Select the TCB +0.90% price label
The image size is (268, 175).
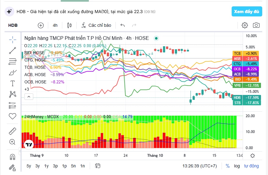[x=246, y=54]
